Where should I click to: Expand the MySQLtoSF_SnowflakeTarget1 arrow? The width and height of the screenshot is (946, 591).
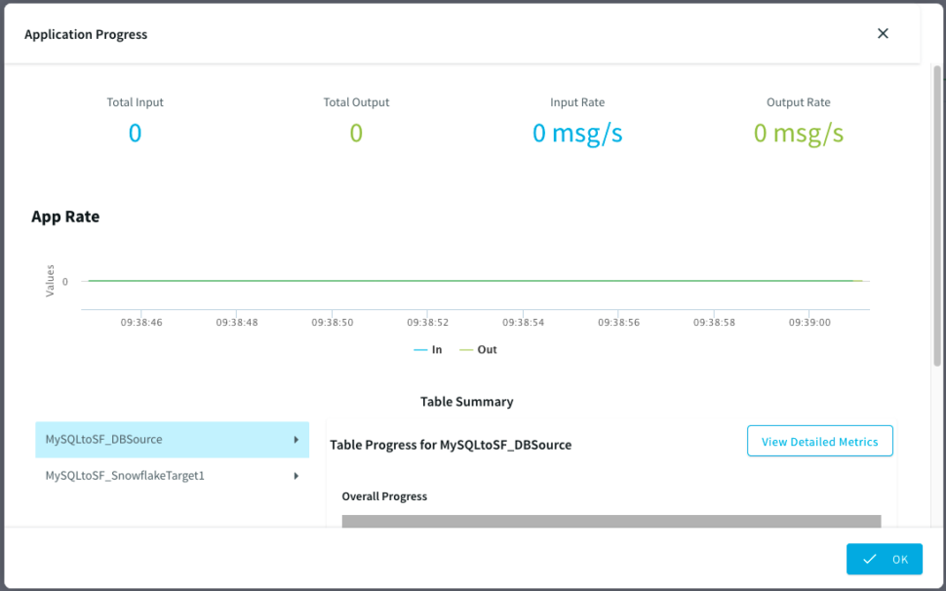(296, 476)
